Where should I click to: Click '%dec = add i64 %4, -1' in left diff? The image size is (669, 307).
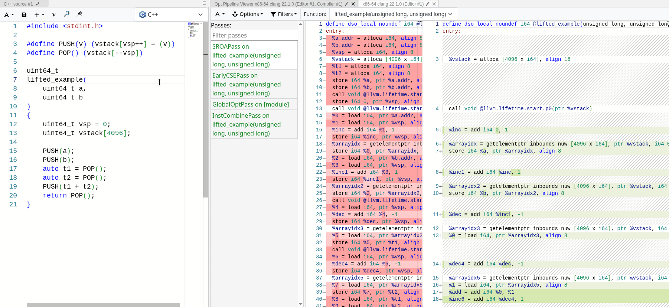point(365,214)
